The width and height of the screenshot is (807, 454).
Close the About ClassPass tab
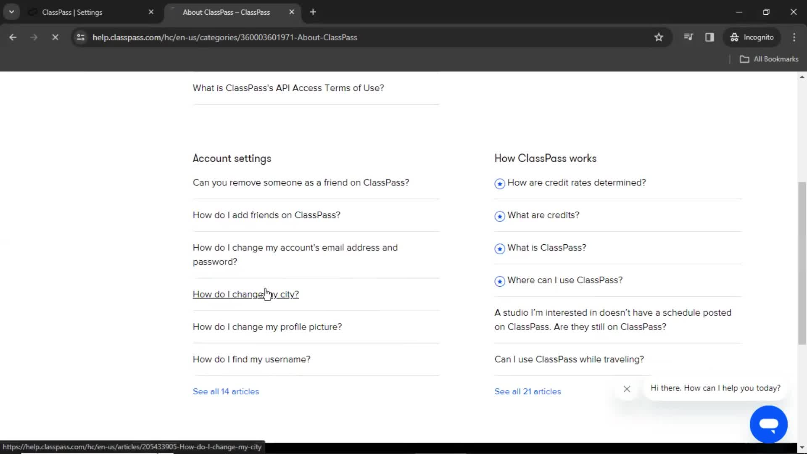click(292, 12)
